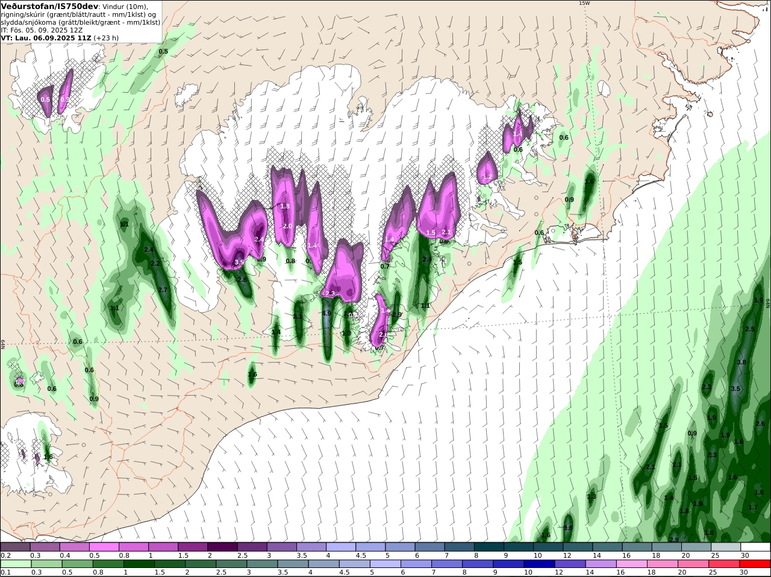Select snow scale swatch starting at 0.8
The image size is (771, 577).
134,547
